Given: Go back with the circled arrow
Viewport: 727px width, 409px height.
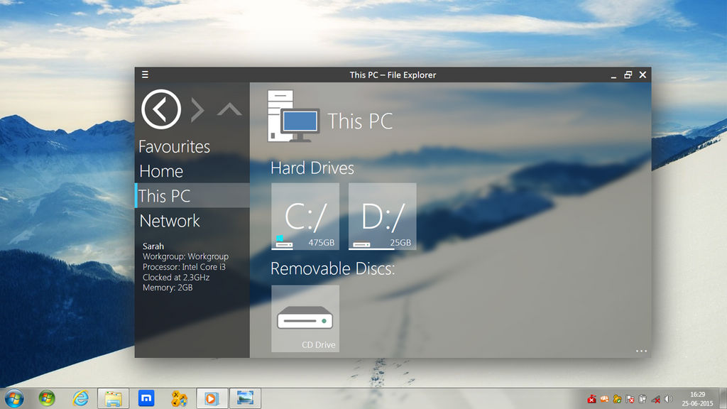Looking at the screenshot, I should [161, 109].
